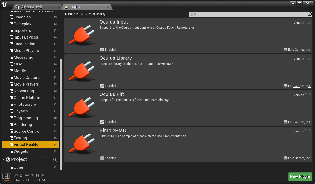Select the Online Platform category
This screenshot has width=315, height=184.
[x=31, y=98]
